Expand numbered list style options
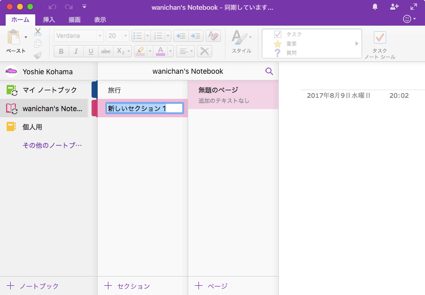425x295 pixels. tap(168, 36)
